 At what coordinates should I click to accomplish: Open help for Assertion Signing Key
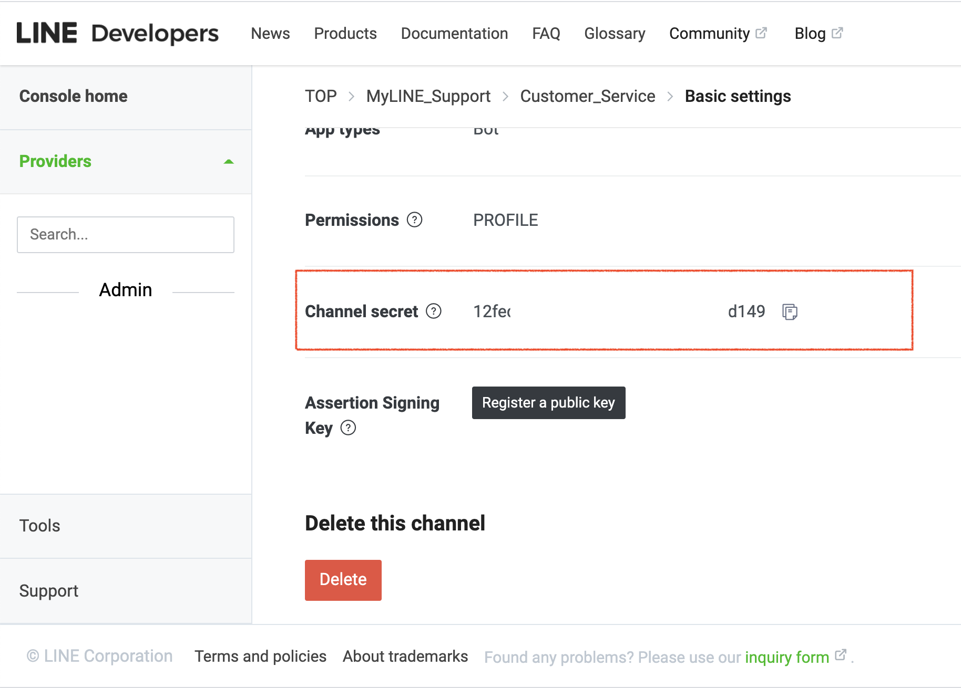348,428
